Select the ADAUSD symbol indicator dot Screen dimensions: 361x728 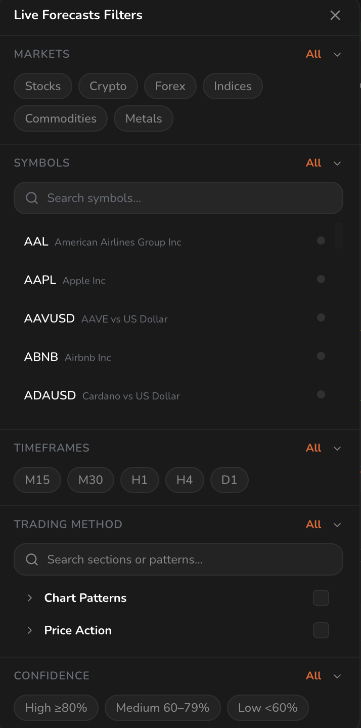click(x=321, y=394)
